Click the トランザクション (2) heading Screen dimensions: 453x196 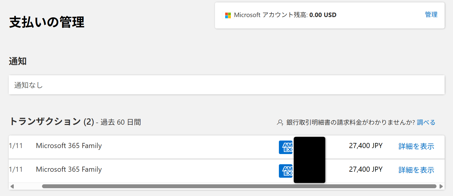click(52, 121)
